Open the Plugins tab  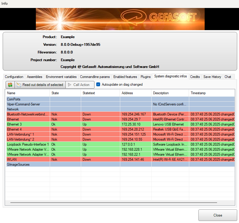146,77
